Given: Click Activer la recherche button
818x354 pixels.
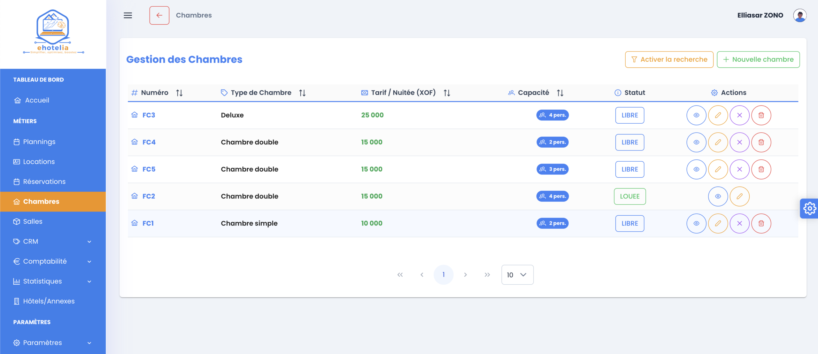Looking at the screenshot, I should coord(669,59).
